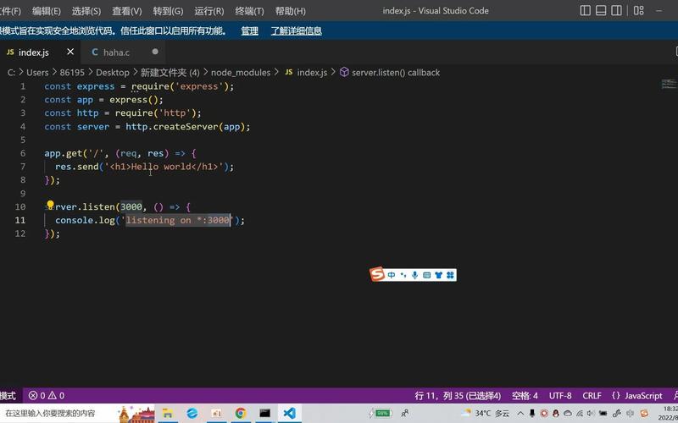Open the 选择(S) menu
Image resolution: width=678 pixels, height=423 pixels.
click(86, 11)
